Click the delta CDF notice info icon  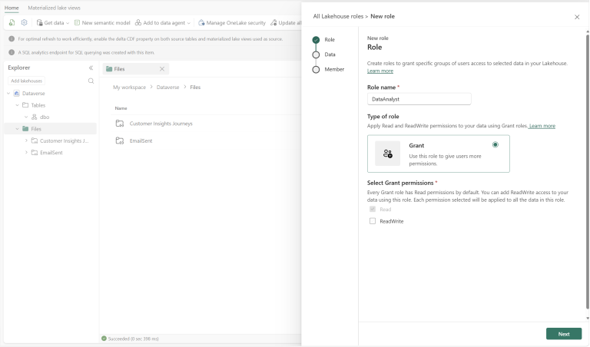[12, 38]
